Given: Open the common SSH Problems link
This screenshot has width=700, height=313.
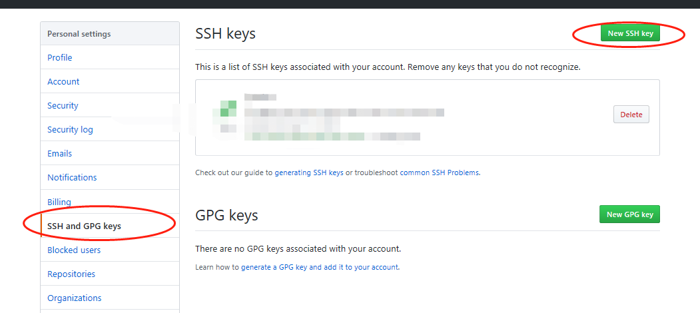Looking at the screenshot, I should [x=440, y=172].
